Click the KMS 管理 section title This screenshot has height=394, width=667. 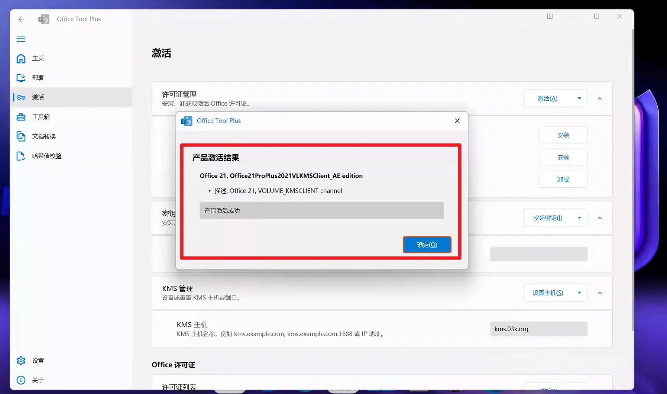pyautogui.click(x=177, y=288)
